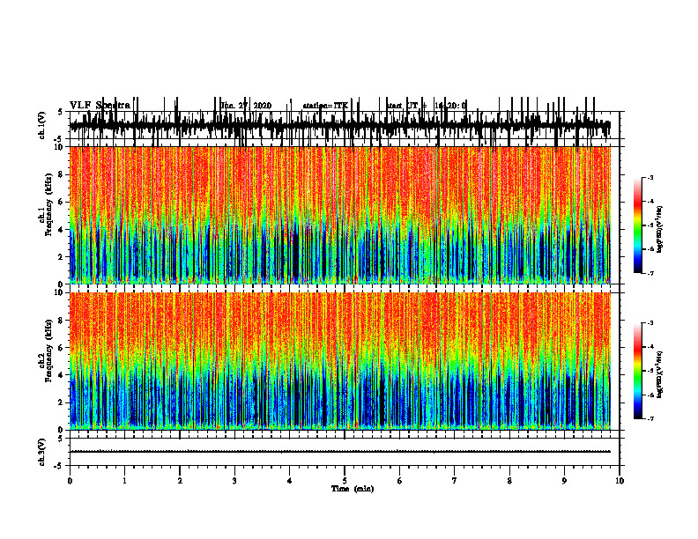The width and height of the screenshot is (698, 539).
Task: Click the "0" tick on the time axis
Action: pyautogui.click(x=70, y=481)
